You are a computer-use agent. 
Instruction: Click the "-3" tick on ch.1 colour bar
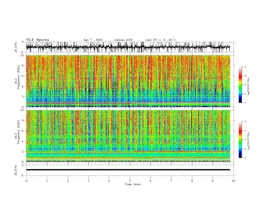(x=245, y=67)
